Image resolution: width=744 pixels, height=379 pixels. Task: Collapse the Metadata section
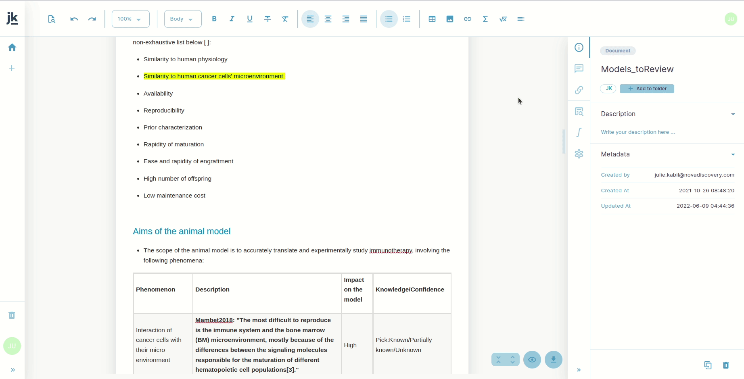pos(733,154)
